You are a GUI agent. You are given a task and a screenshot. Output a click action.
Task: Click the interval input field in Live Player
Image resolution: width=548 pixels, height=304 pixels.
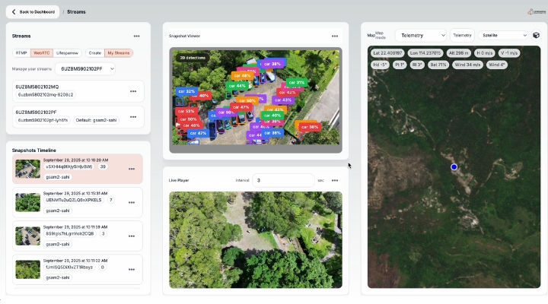click(283, 180)
